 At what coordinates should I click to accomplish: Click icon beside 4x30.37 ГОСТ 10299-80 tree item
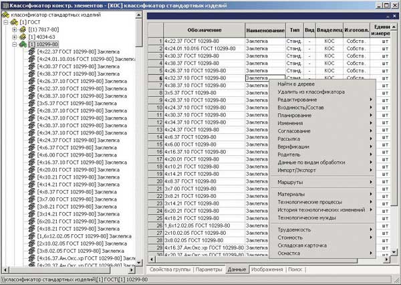coord(31,67)
